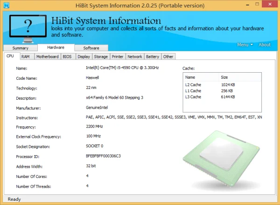Select the L3 Cache row

[222, 97]
